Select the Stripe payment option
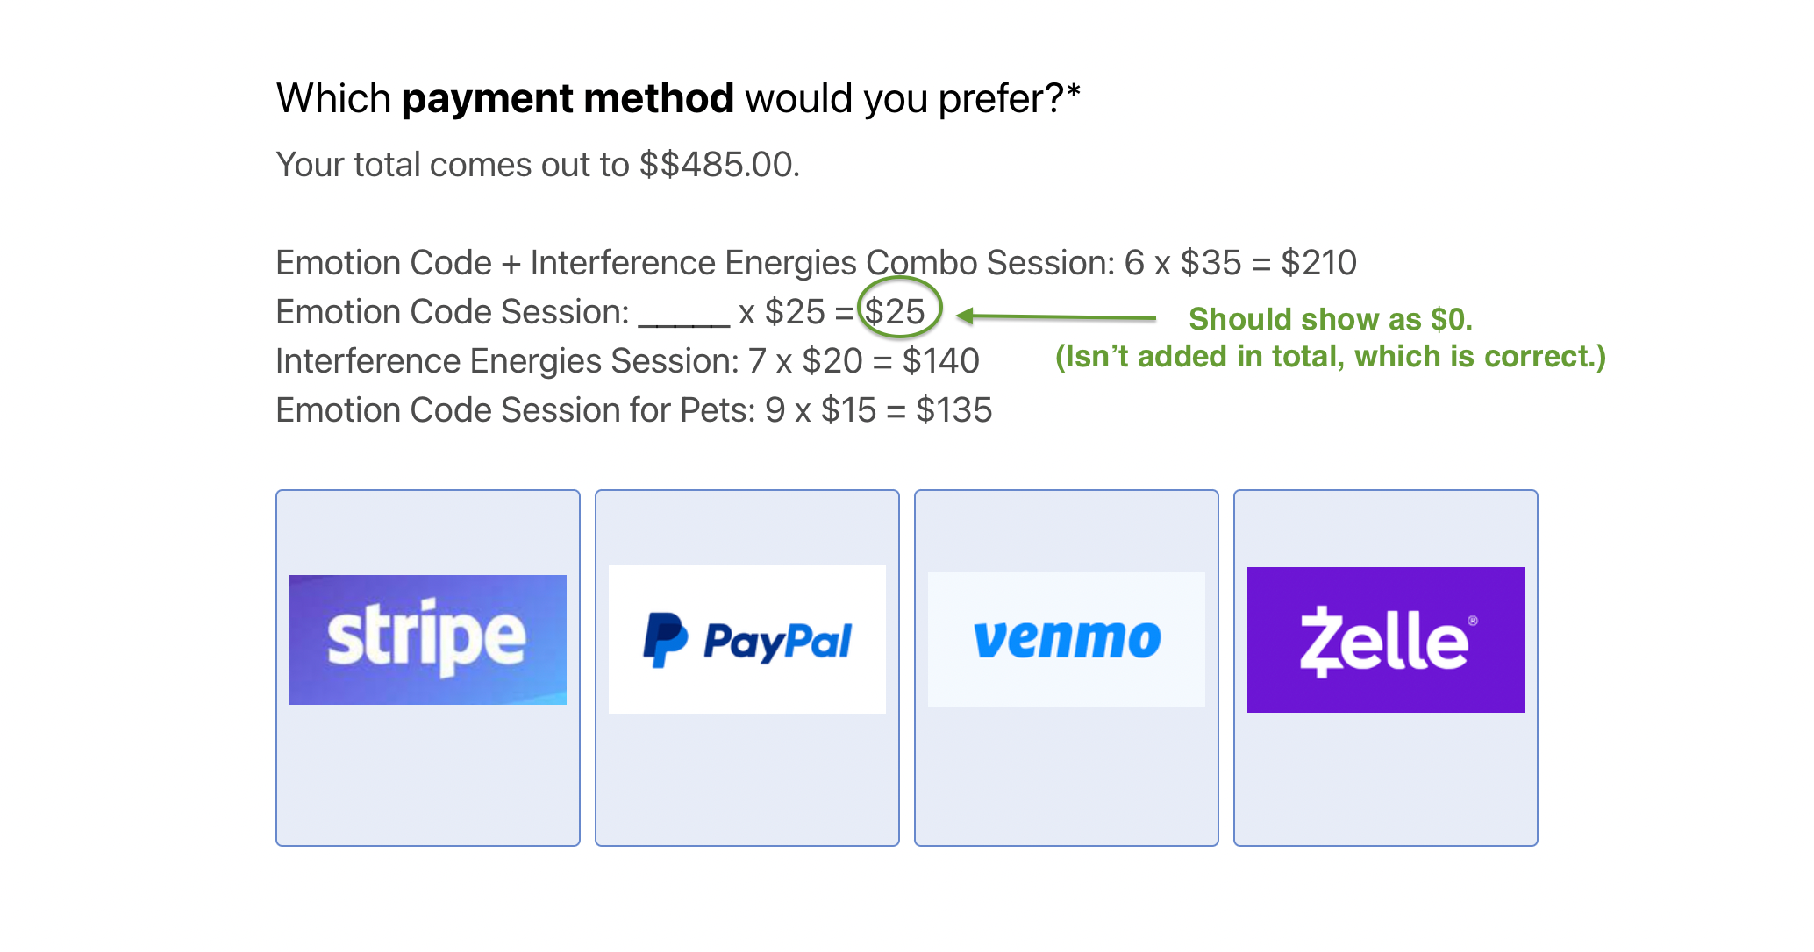Image resolution: width=1814 pixels, height=952 pixels. click(x=428, y=667)
